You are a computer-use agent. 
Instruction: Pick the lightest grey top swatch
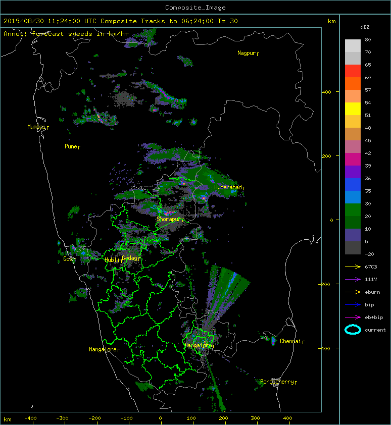[x=353, y=45]
